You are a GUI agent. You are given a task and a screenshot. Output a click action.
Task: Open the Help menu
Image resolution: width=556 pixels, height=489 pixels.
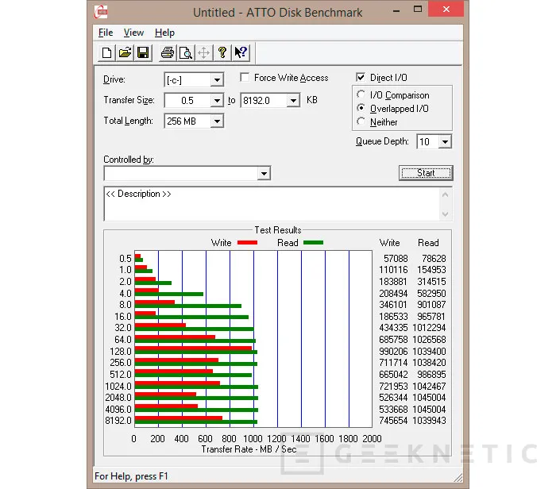pyautogui.click(x=164, y=33)
